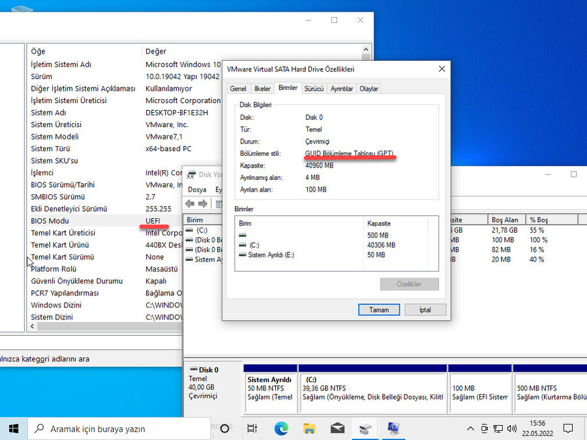Viewport: 587px width, 440px height.
Task: Switch to System Information via its taskbar icon
Action: click(393, 428)
